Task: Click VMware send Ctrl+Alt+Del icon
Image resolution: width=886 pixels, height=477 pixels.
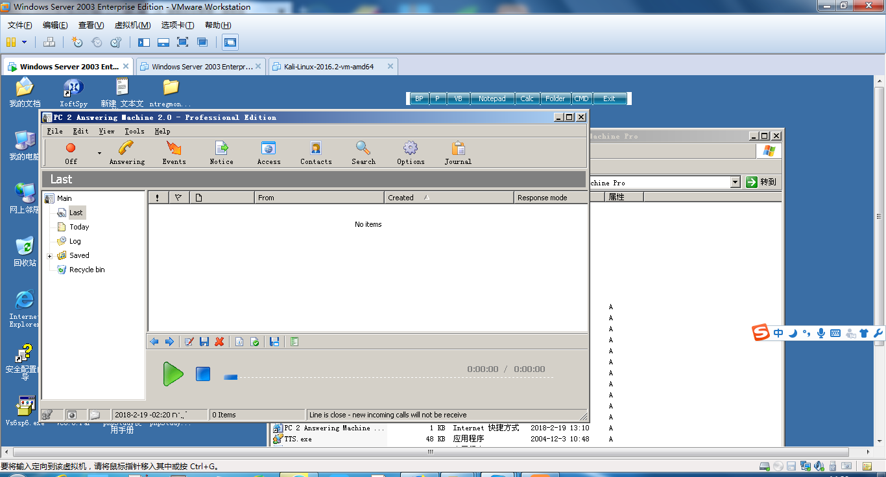Action: click(x=49, y=42)
